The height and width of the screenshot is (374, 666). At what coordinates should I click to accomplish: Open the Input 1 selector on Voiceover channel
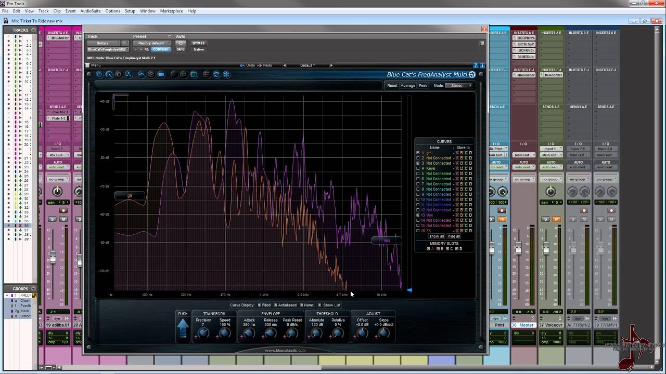click(x=551, y=149)
